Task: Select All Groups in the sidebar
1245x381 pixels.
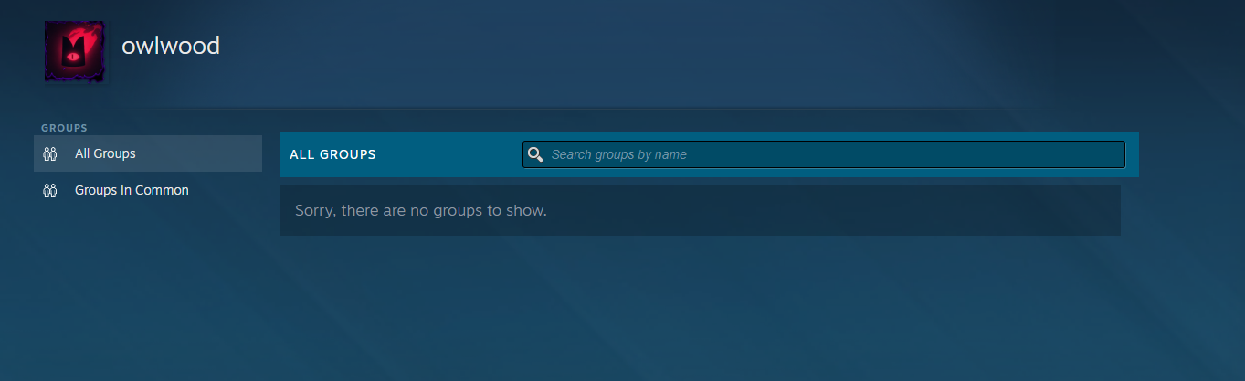Action: click(148, 153)
